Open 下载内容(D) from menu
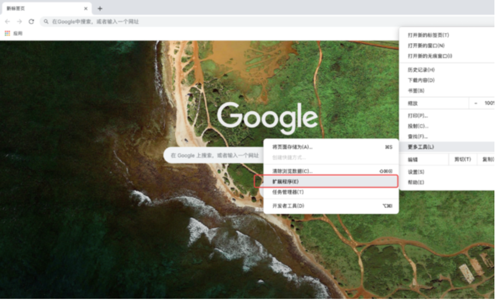The height and width of the screenshot is (302, 496). [447, 80]
